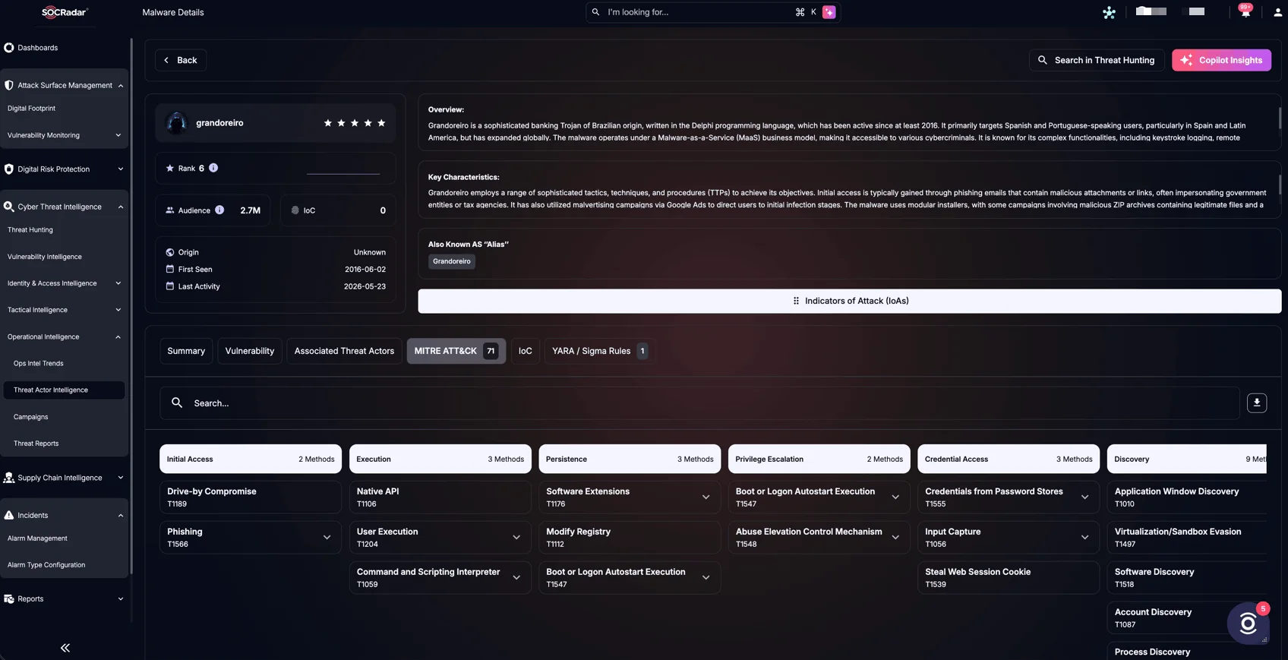Expand the Phishing T1566 technique
This screenshot has width=1288, height=660.
point(327,538)
